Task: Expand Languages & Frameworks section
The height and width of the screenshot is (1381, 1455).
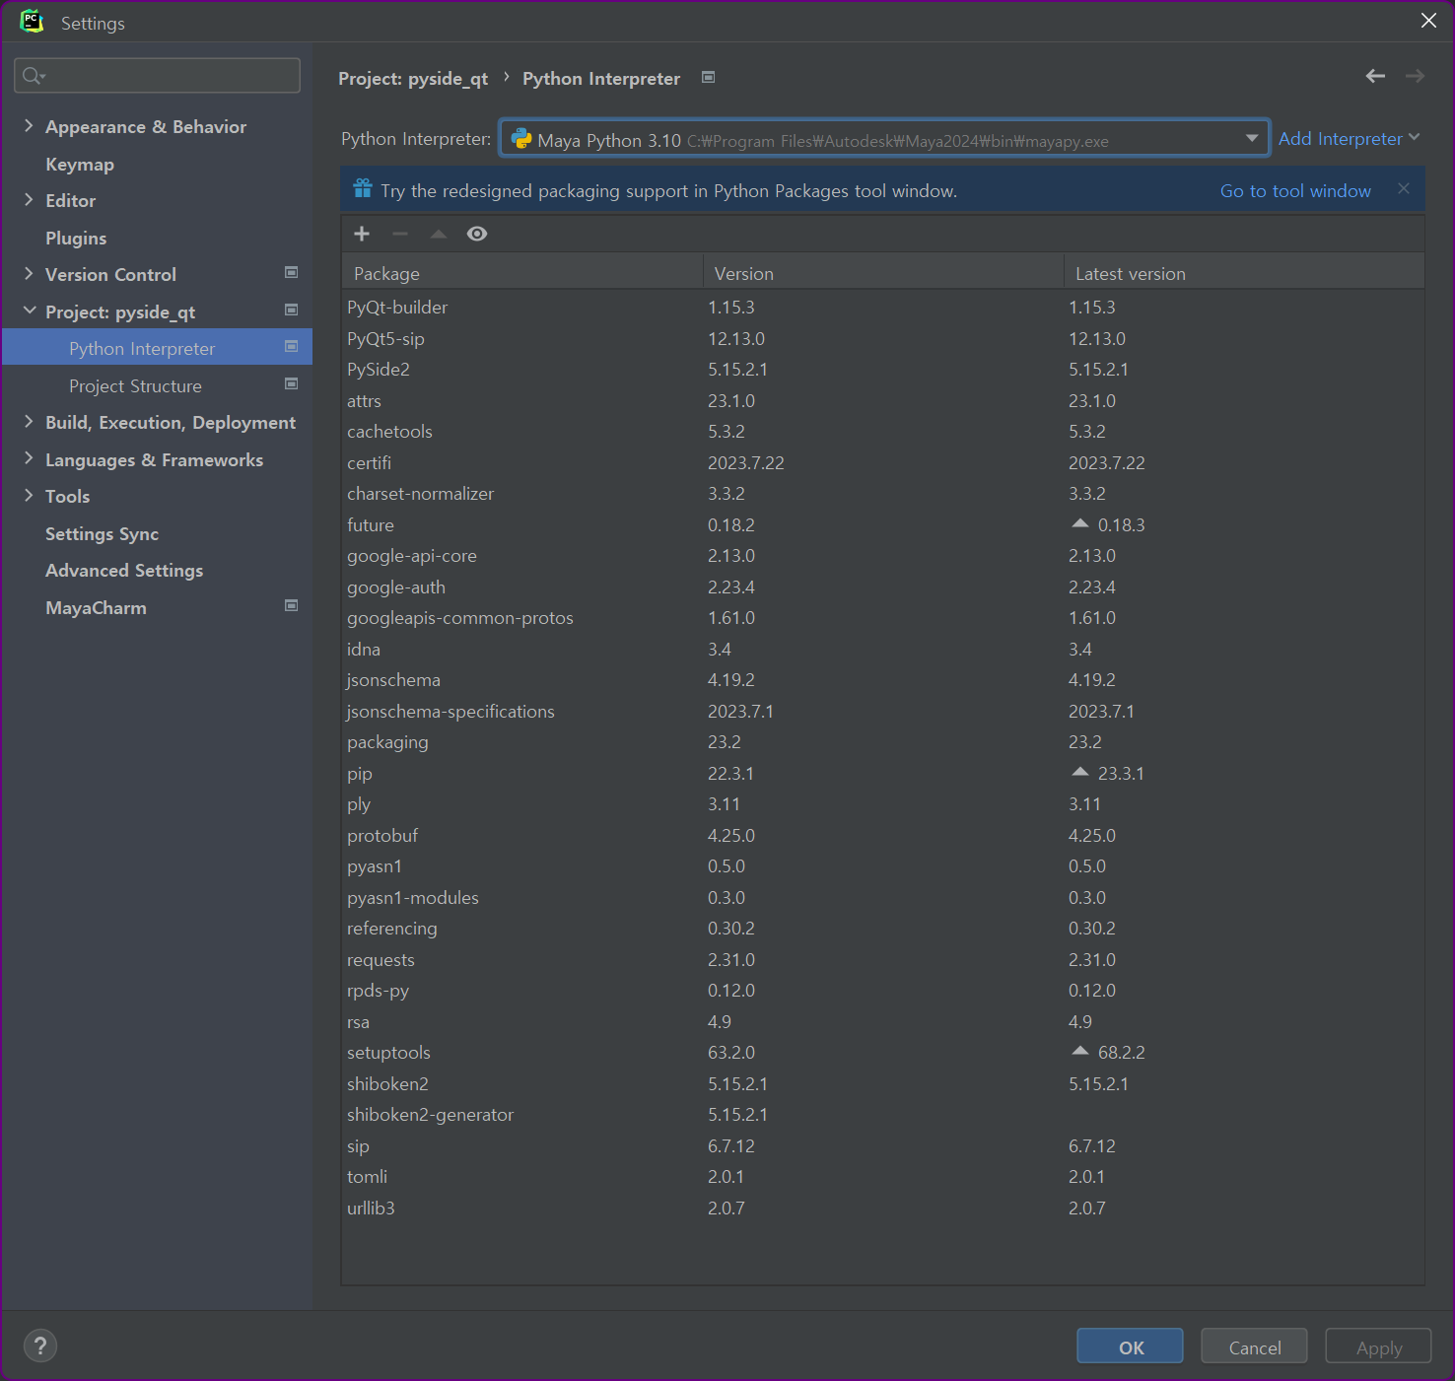Action: click(x=29, y=458)
